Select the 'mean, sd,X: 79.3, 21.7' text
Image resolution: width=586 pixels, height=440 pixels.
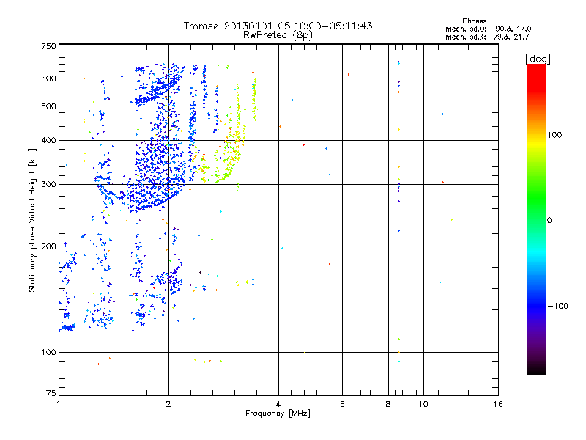pos(487,37)
